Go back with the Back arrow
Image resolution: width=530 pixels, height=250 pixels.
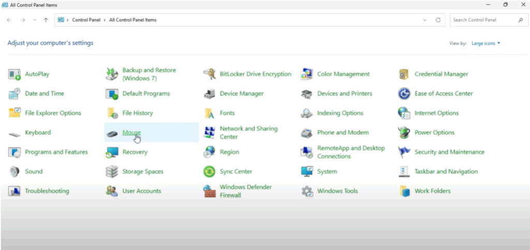(x=9, y=20)
